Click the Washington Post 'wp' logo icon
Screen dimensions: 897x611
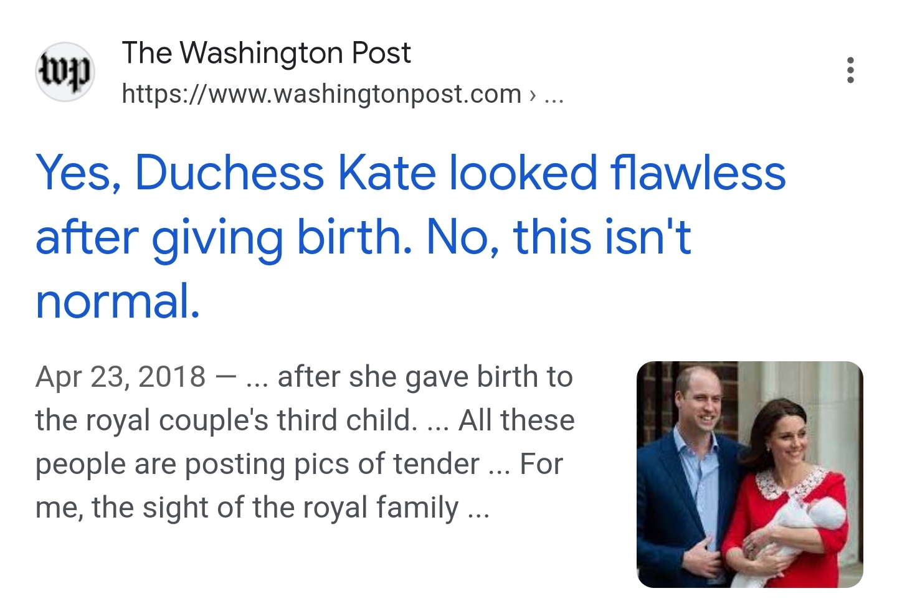tap(65, 72)
